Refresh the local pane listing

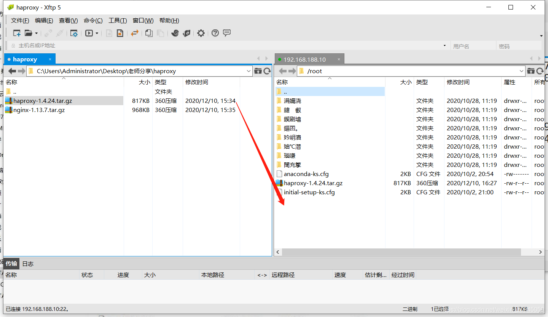pyautogui.click(x=267, y=71)
